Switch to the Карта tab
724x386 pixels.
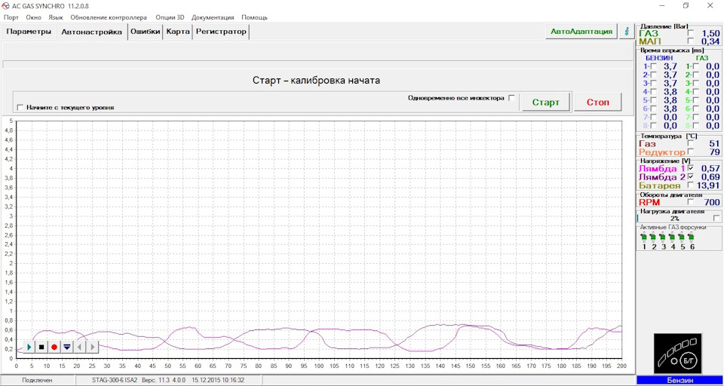(x=178, y=32)
